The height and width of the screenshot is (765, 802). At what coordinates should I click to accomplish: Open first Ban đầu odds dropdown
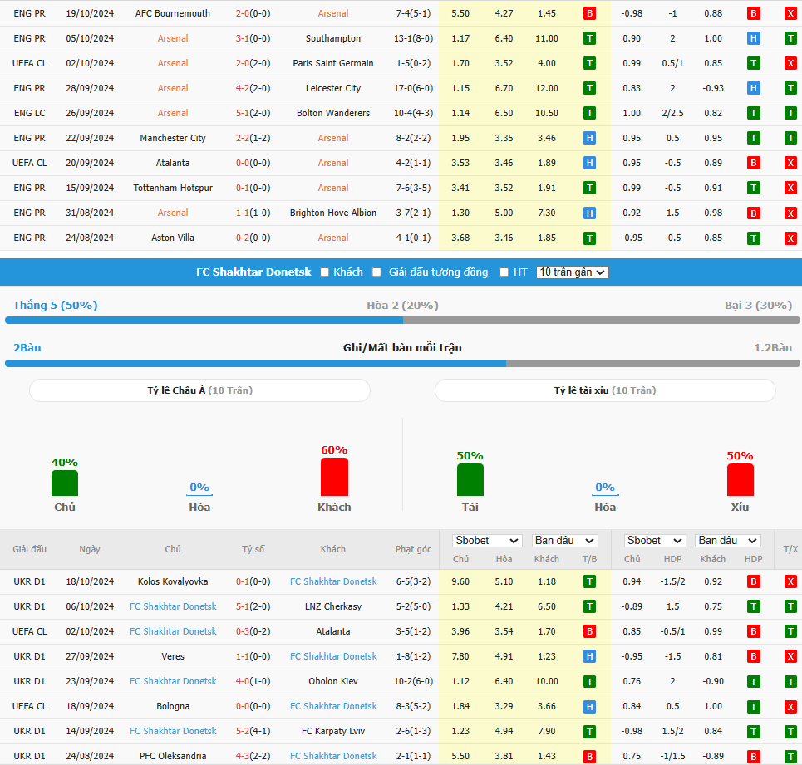[x=564, y=541]
